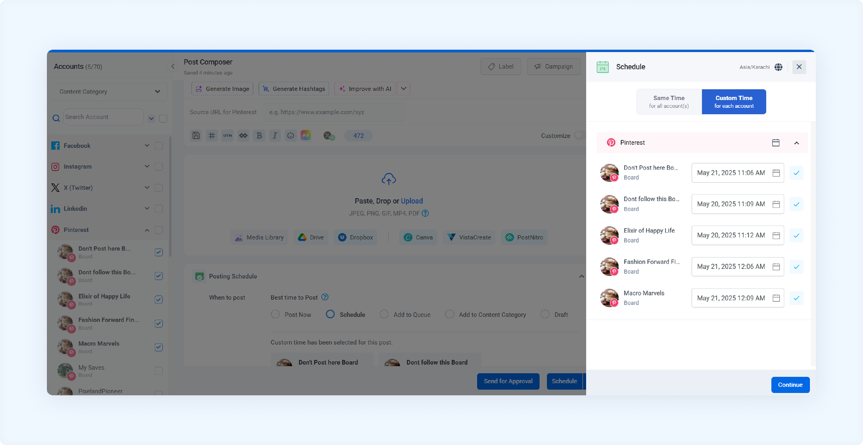
Task: Click the Generate Hashtags button
Action: click(294, 89)
